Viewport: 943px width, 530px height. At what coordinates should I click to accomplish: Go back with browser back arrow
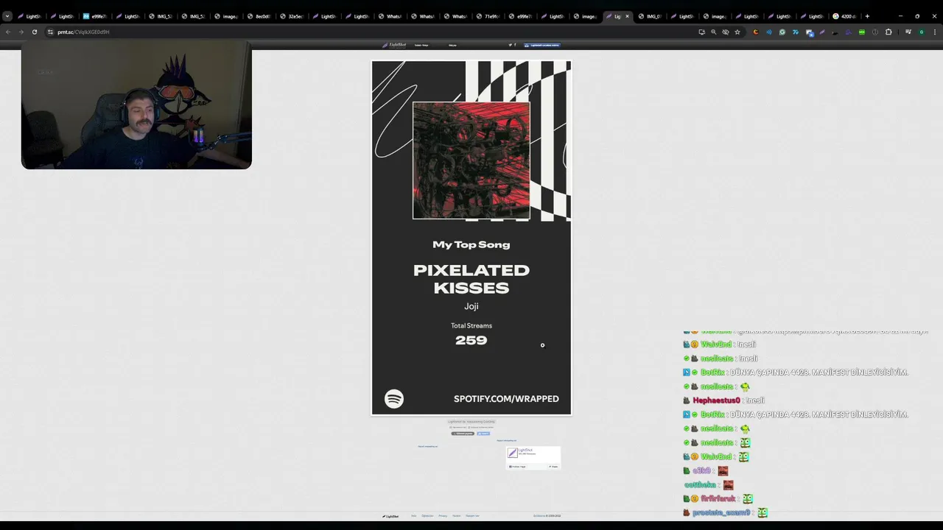tap(8, 32)
